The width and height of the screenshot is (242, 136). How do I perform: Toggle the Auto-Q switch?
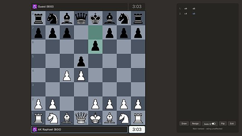[x=214, y=124]
